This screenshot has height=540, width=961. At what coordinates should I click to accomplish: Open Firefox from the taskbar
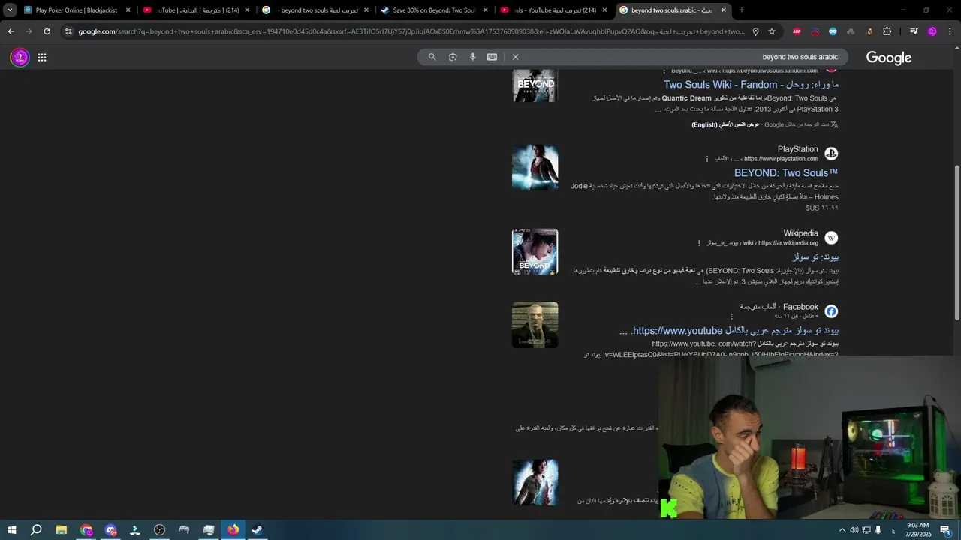click(233, 530)
